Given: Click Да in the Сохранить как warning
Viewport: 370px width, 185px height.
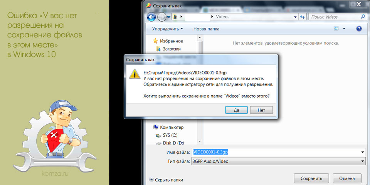Looking at the screenshot, I should tap(236, 110).
